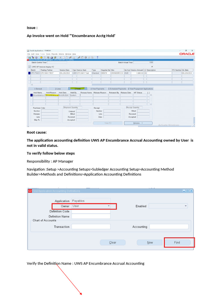
Task: Switch to the 4 View Payments tab
Action: coord(97,89)
